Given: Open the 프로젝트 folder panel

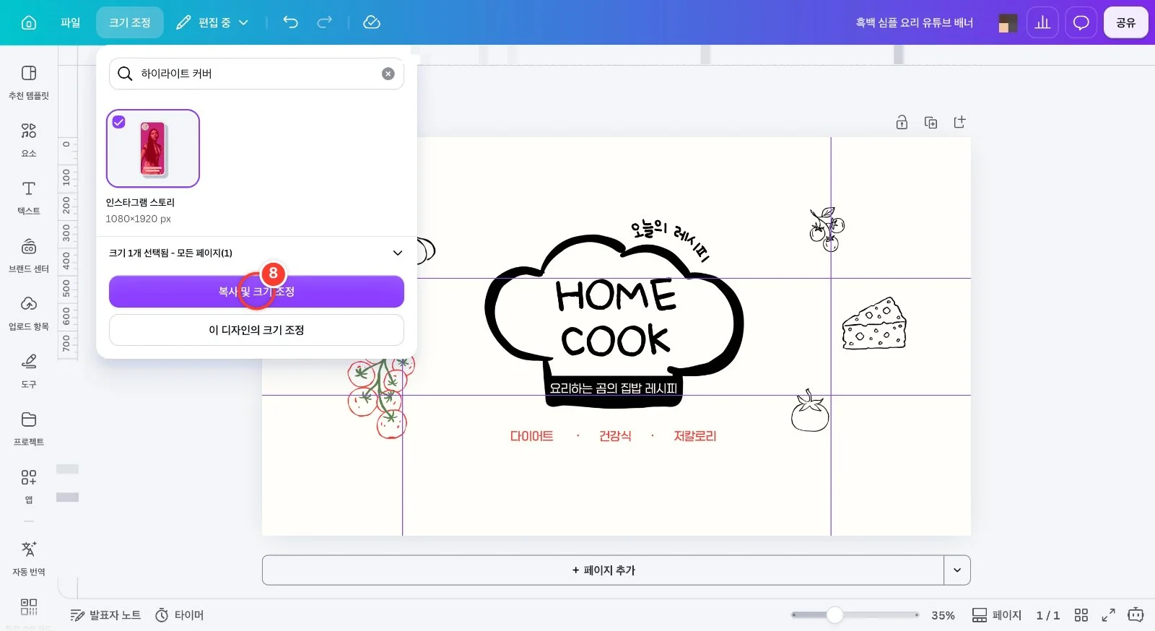Looking at the screenshot, I should coord(29,429).
